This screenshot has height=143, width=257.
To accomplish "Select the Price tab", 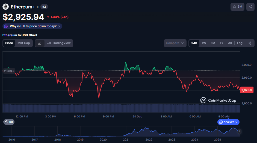I will [x=9, y=43].
